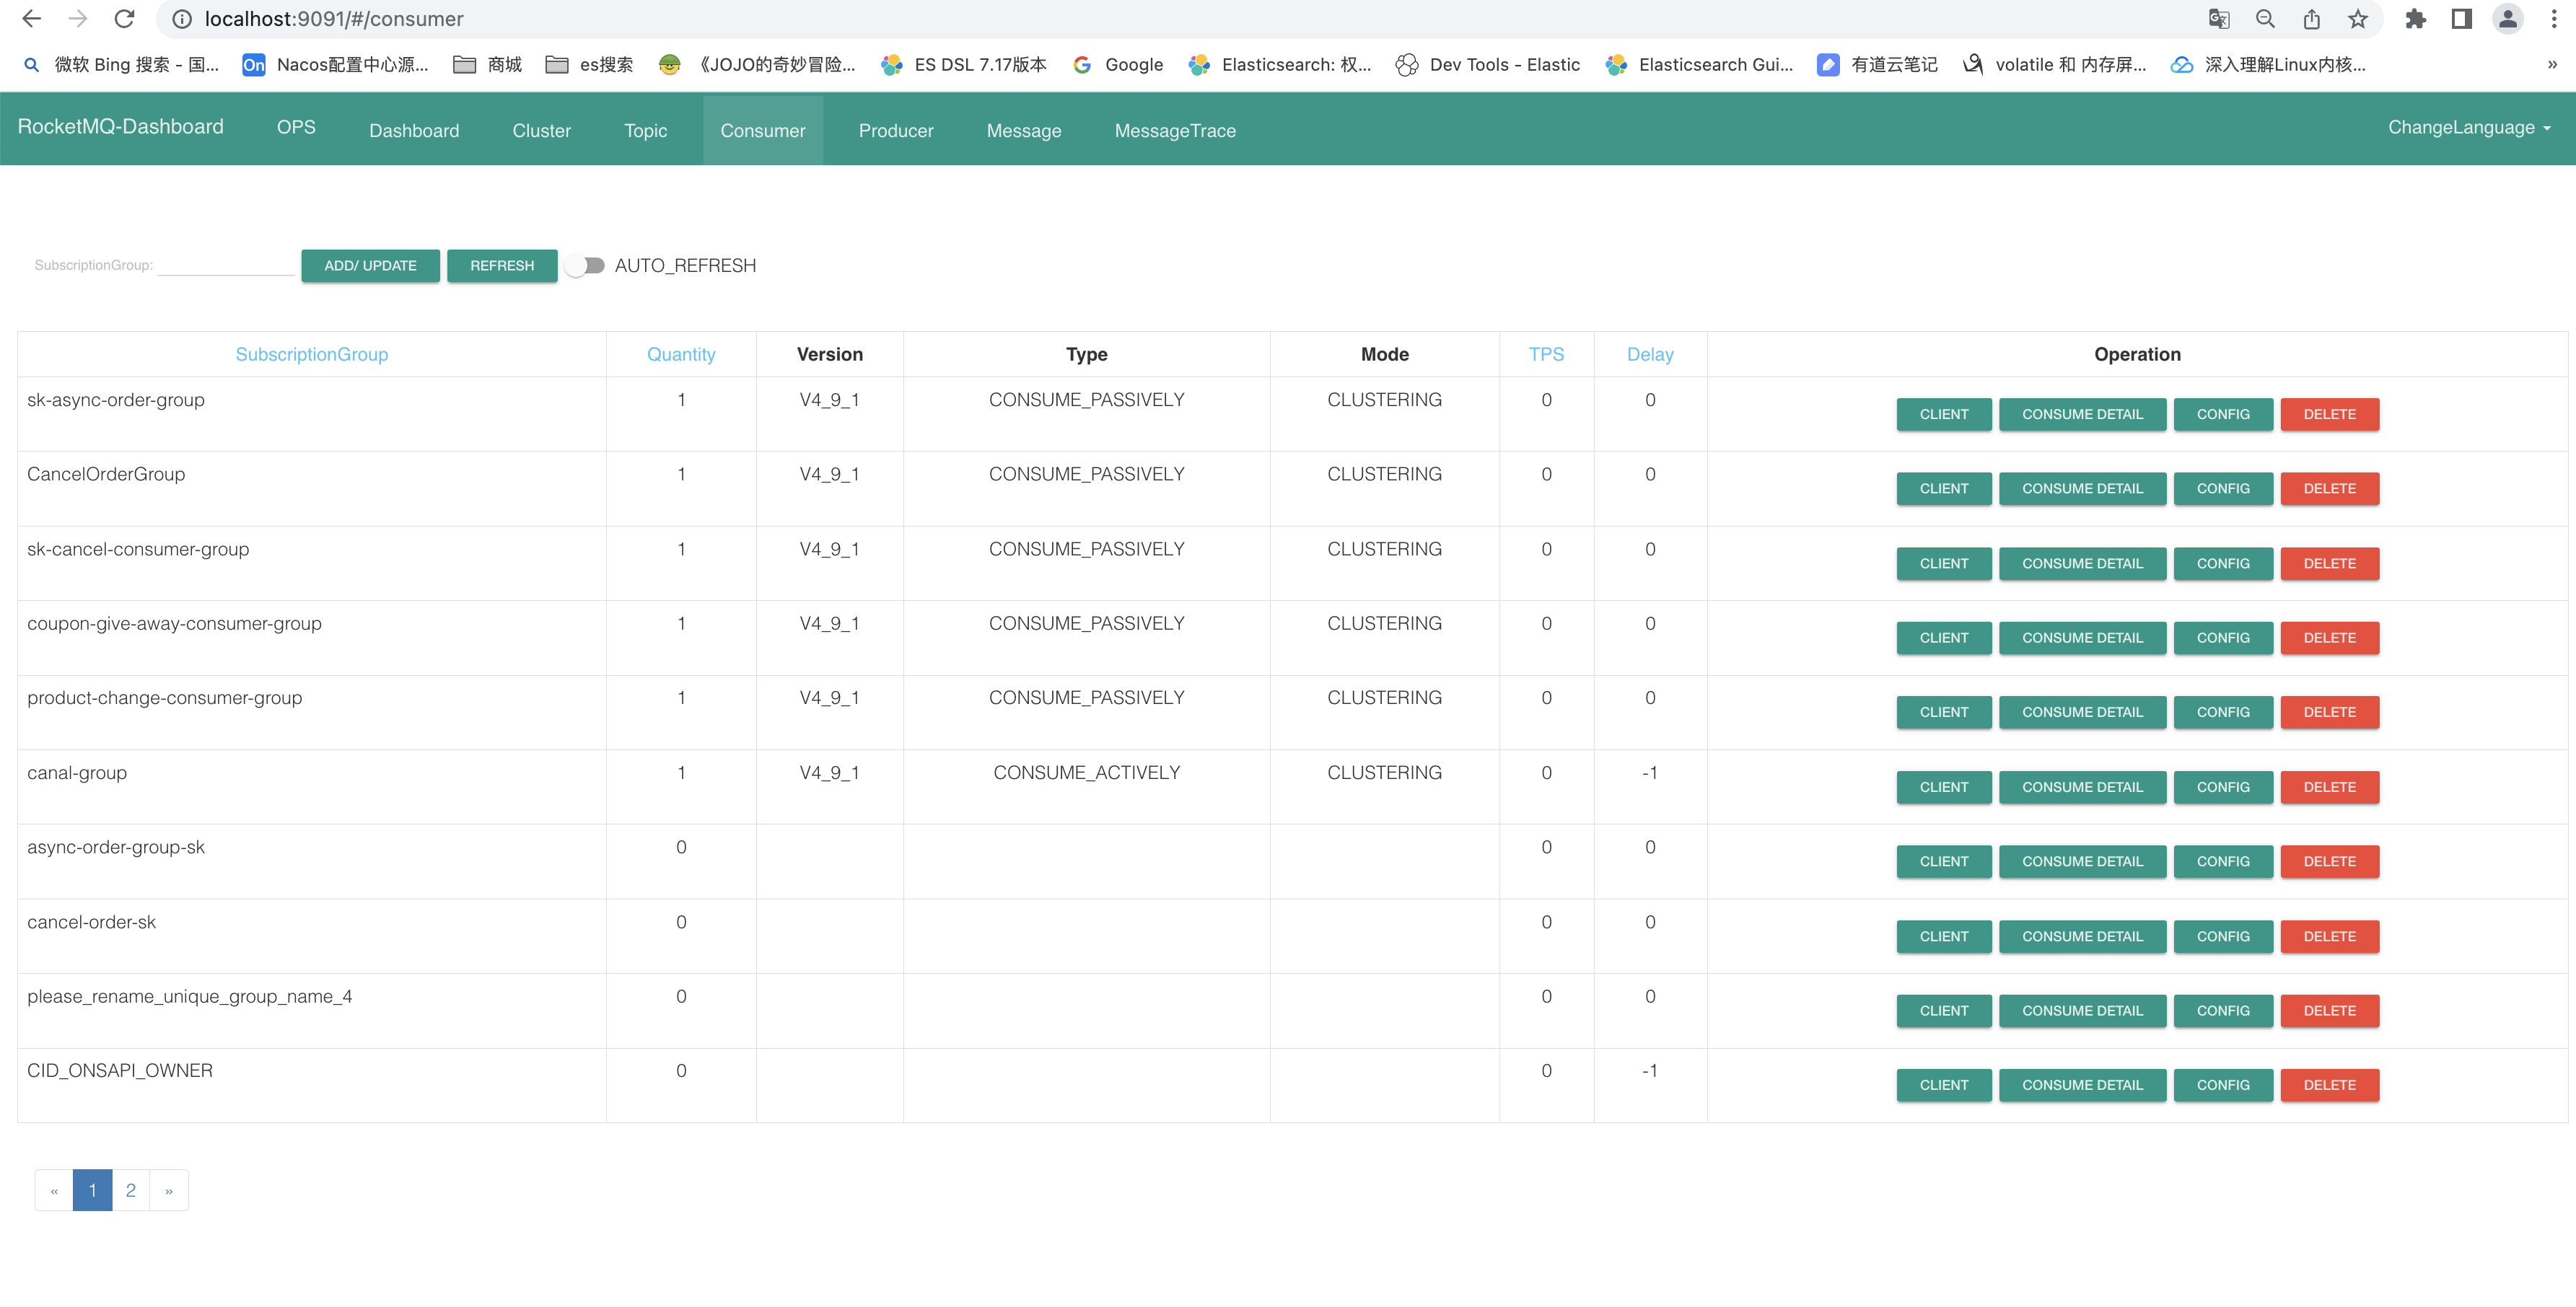Go to page 2 of results
Viewport: 2576px width, 1307px height.
(x=130, y=1190)
